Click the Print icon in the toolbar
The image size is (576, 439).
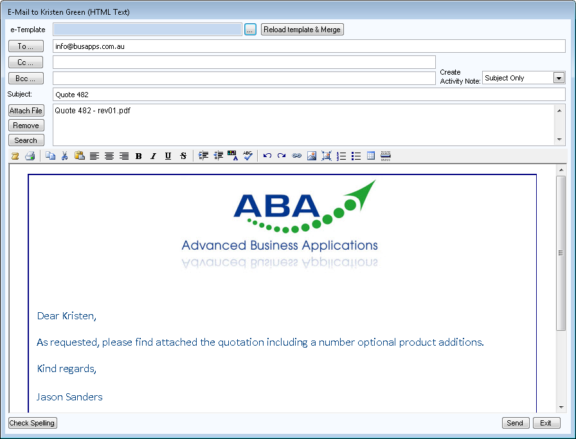point(30,156)
